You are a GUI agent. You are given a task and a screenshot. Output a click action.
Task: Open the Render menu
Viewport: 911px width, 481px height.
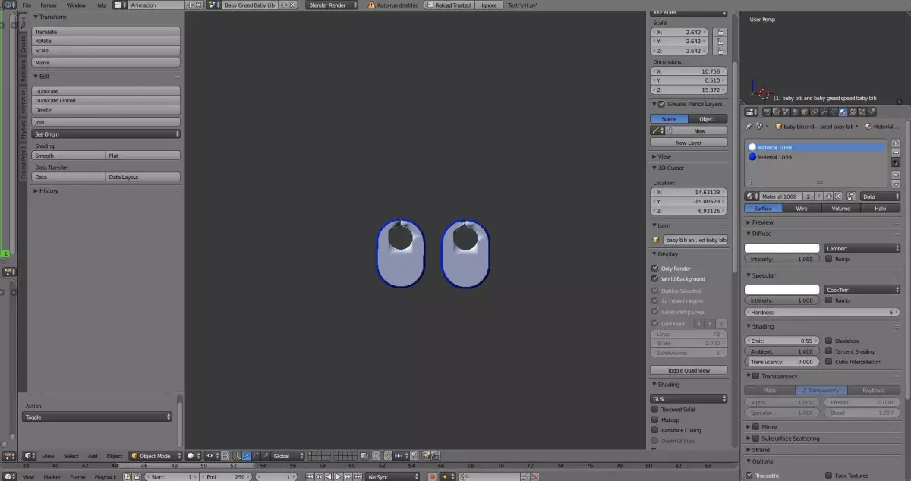click(49, 5)
